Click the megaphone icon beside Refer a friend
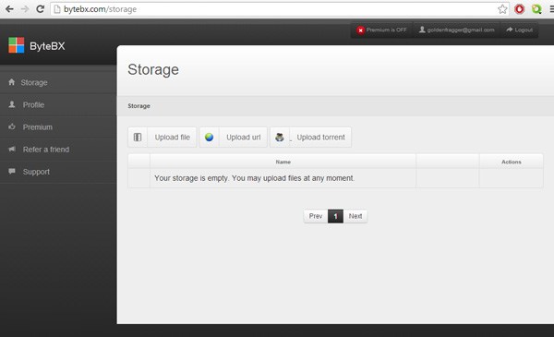 point(12,149)
